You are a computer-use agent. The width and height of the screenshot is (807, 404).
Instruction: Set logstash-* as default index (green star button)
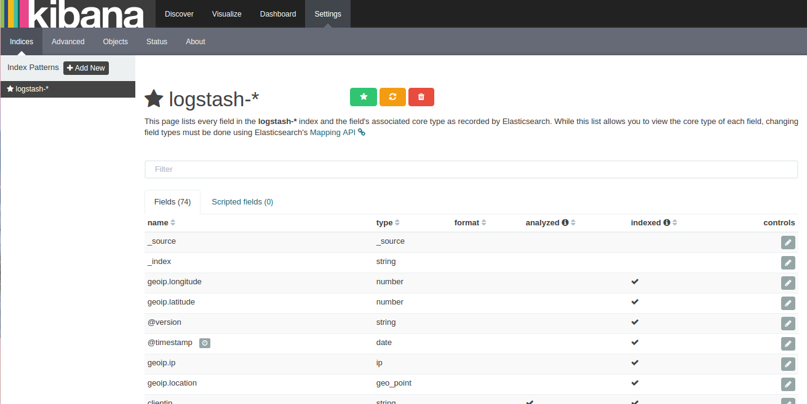pos(364,97)
